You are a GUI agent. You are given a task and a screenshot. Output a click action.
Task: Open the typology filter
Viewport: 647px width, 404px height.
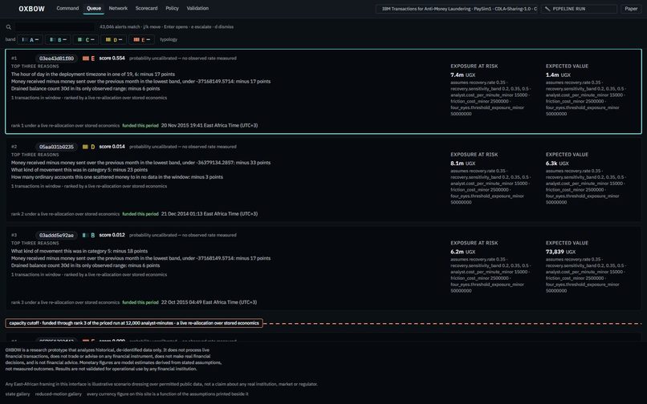(x=169, y=39)
